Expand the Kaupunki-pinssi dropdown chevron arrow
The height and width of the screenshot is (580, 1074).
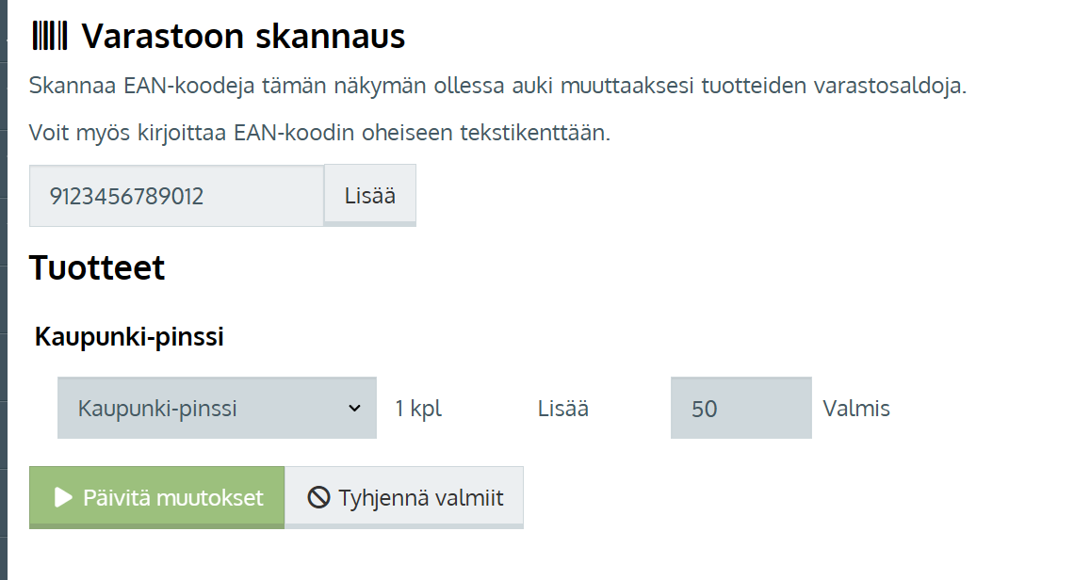[354, 409]
